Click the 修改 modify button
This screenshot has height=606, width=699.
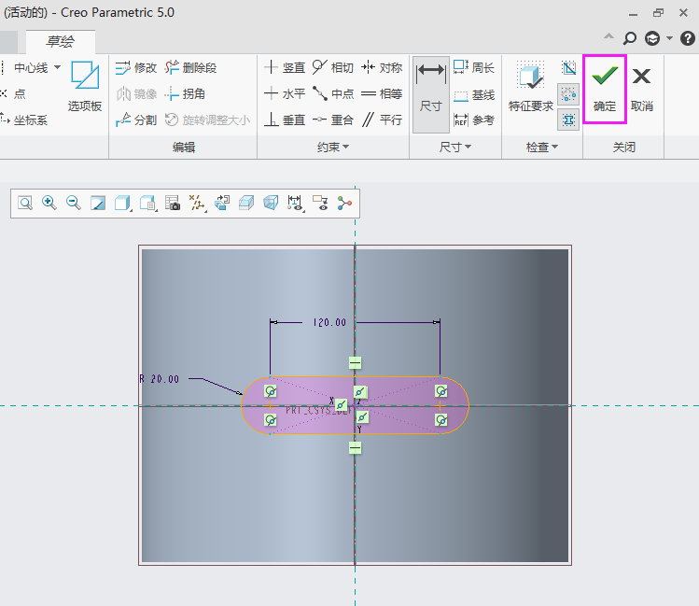click(x=136, y=67)
